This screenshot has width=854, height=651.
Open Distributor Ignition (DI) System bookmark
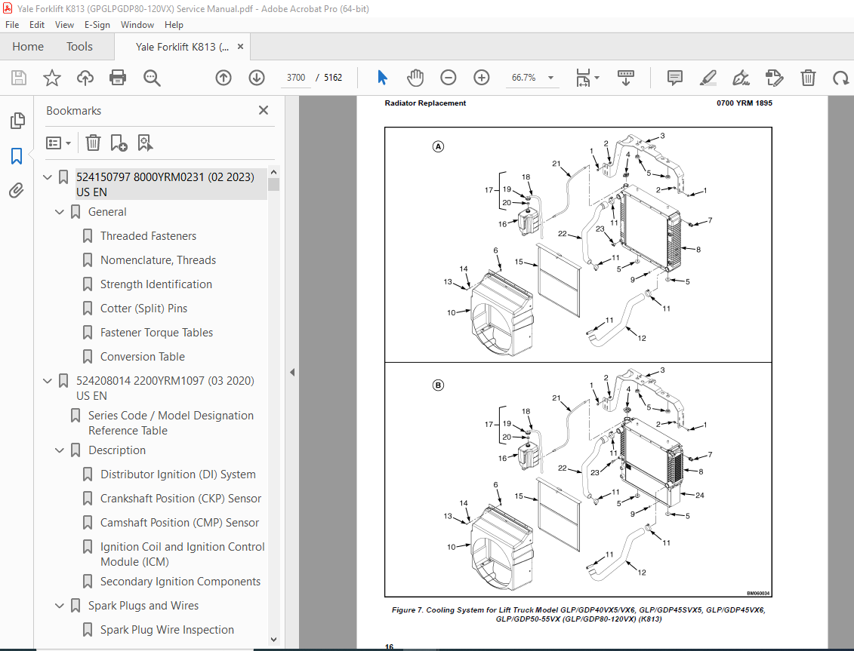177,474
